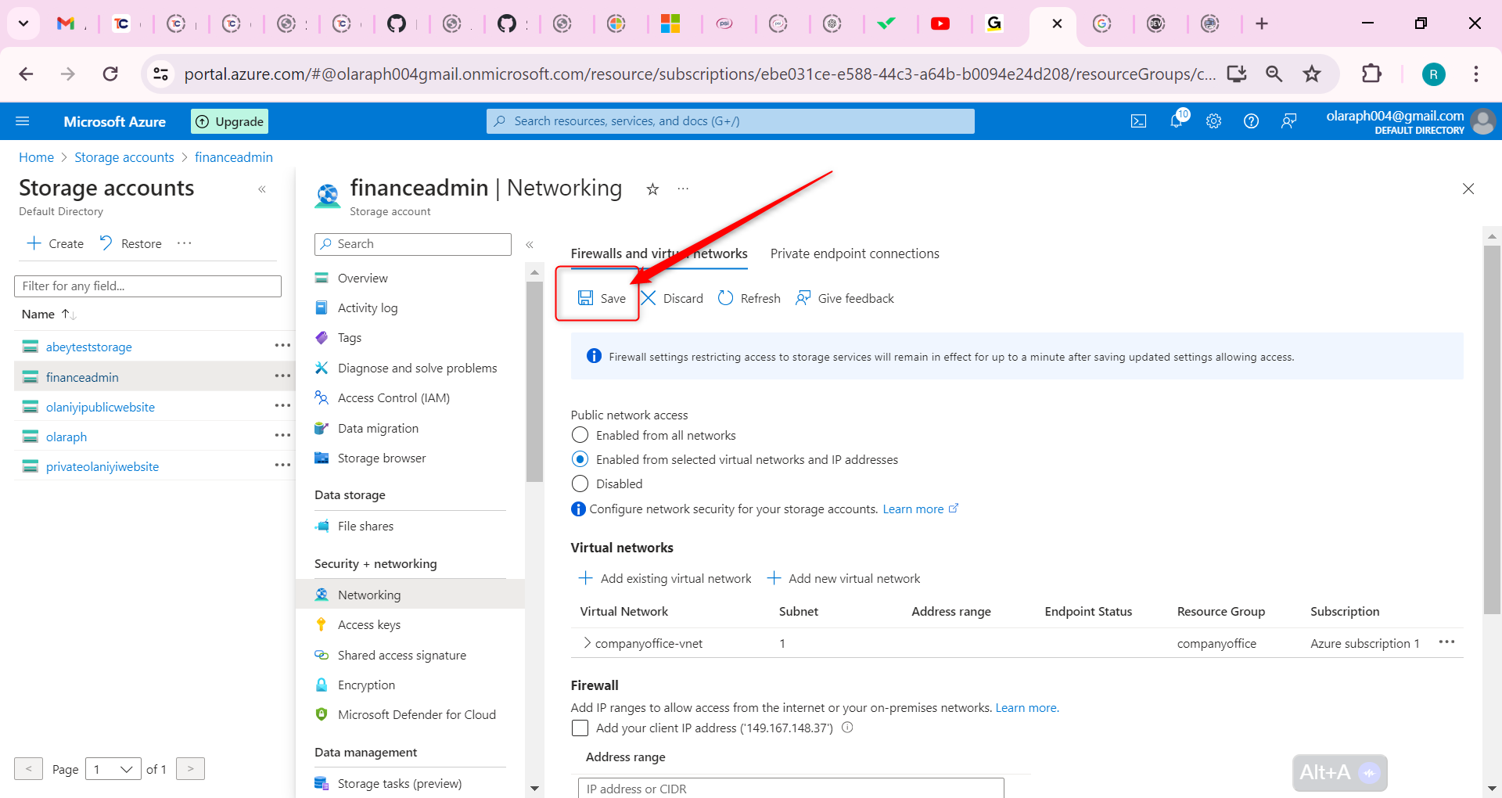This screenshot has height=798, width=1502.
Task: Open more options for financeadmin row
Action: click(x=282, y=376)
